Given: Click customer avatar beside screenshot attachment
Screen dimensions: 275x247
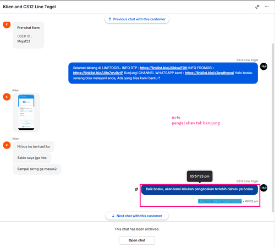Looking at the screenshot, I should pyautogui.click(x=7, y=97).
